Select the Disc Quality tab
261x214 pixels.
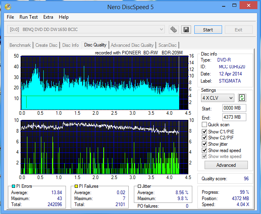(95, 45)
